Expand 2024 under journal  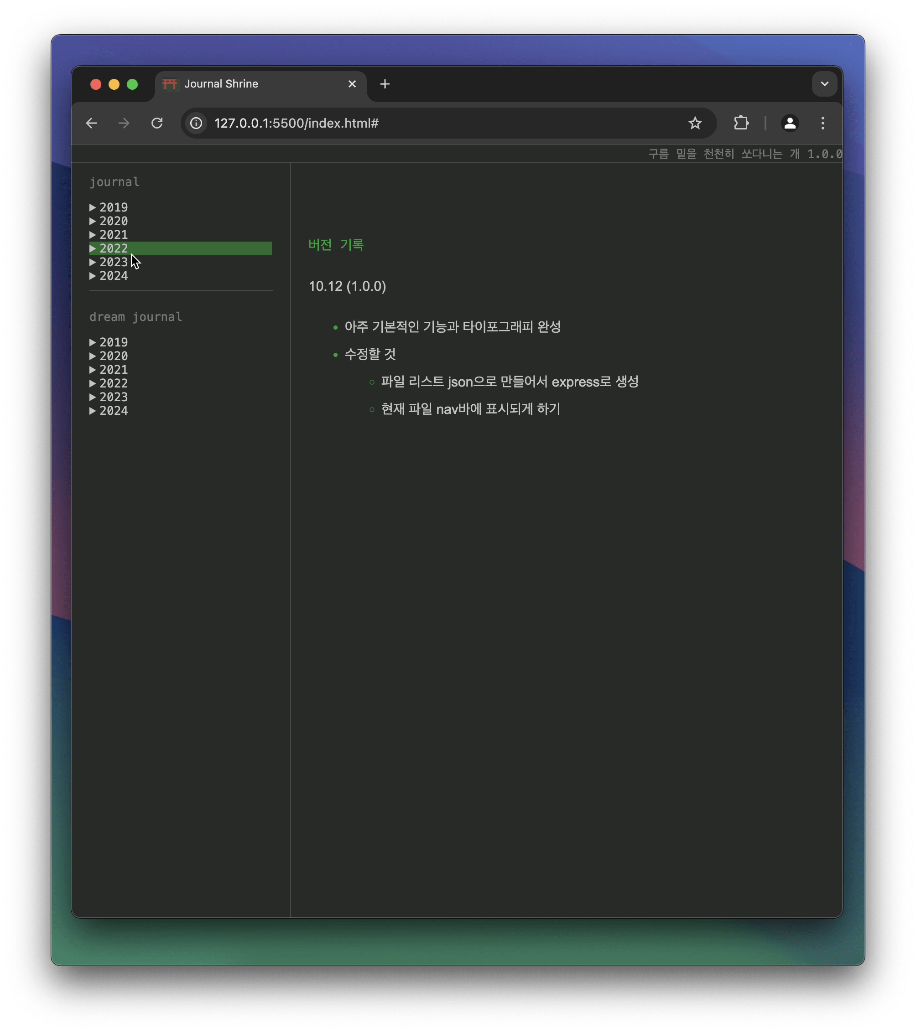(x=113, y=276)
